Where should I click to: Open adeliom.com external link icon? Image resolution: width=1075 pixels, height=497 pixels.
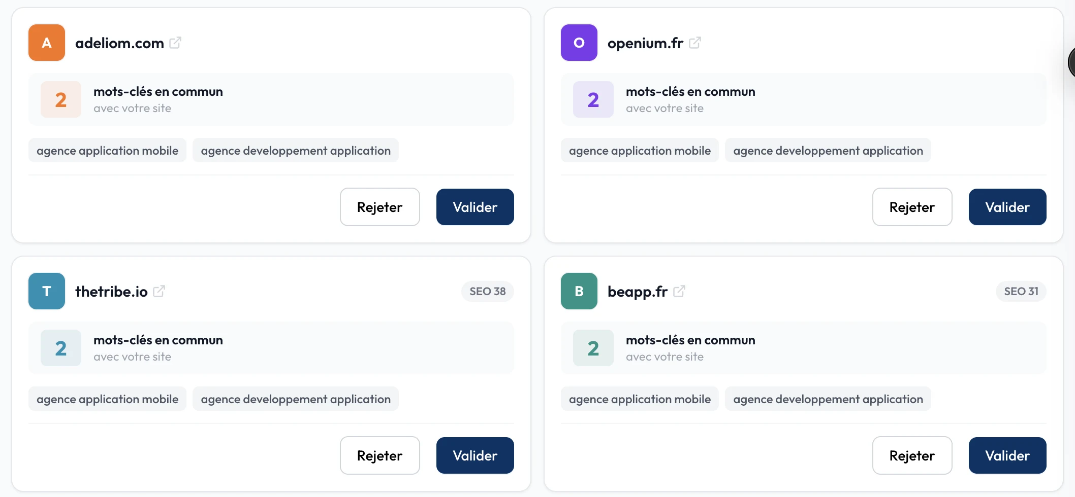[175, 43]
